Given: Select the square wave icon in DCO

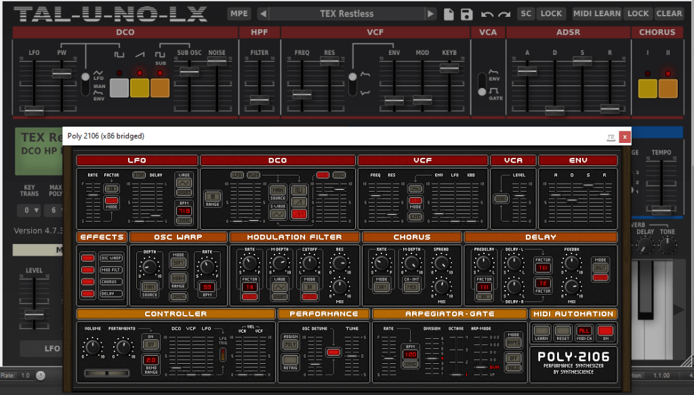Looking at the screenshot, I should click(x=299, y=190).
